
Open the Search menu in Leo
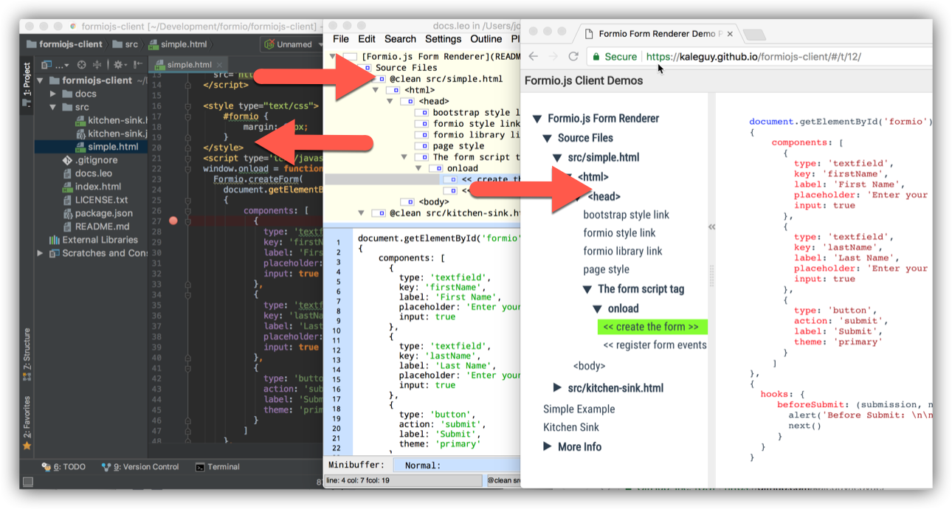coord(400,39)
